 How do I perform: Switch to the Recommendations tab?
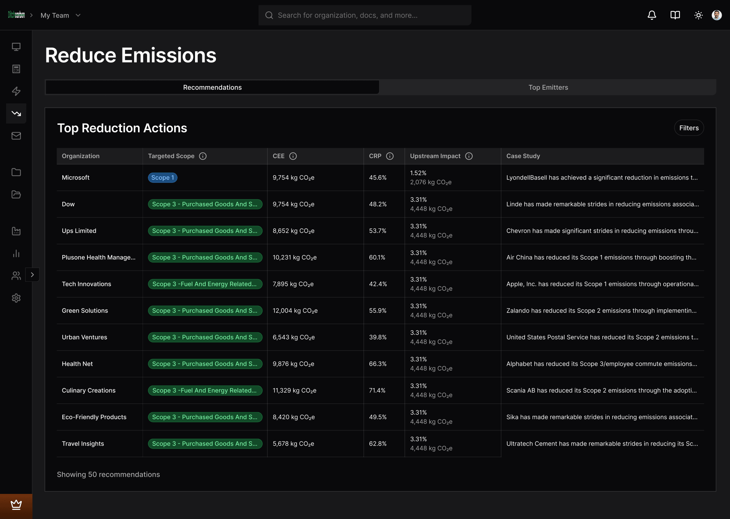212,87
